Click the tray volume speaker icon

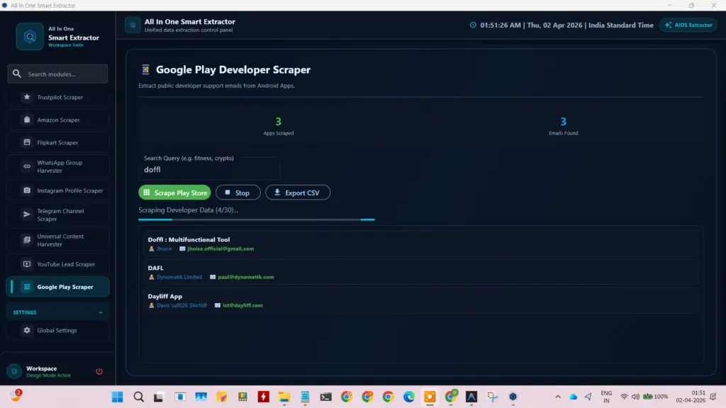pos(635,397)
